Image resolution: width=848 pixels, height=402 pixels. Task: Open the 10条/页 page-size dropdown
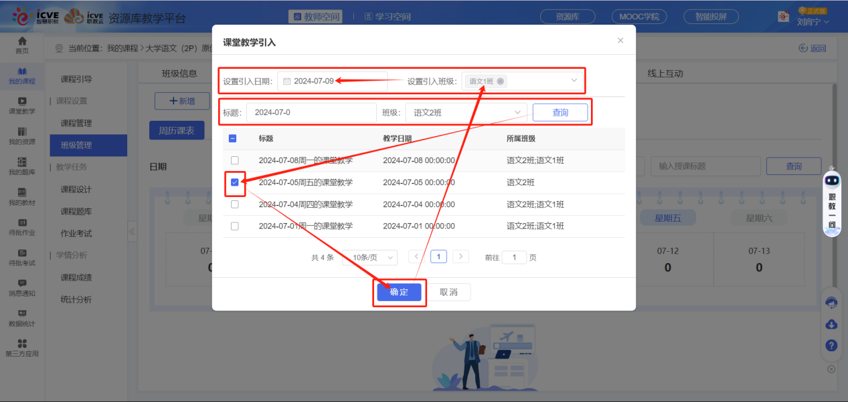[370, 256]
